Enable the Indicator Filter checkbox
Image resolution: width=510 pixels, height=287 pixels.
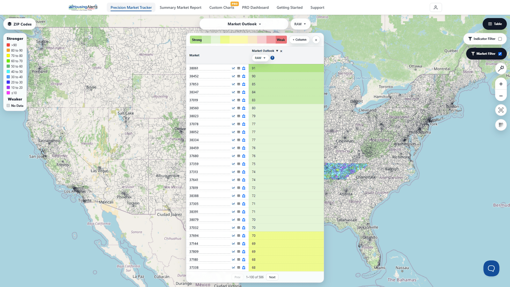[x=500, y=39]
